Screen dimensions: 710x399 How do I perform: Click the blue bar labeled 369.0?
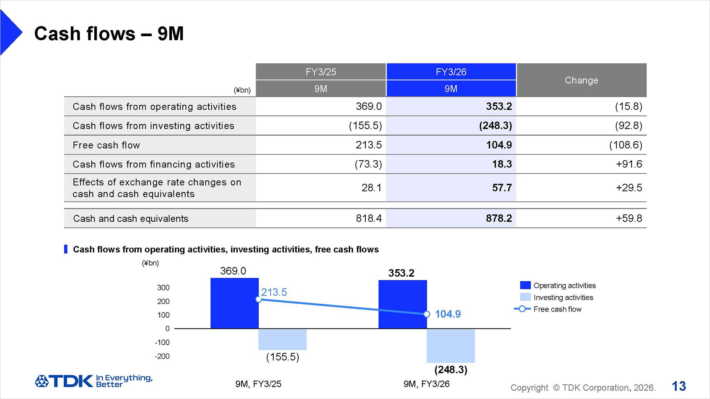point(234,303)
